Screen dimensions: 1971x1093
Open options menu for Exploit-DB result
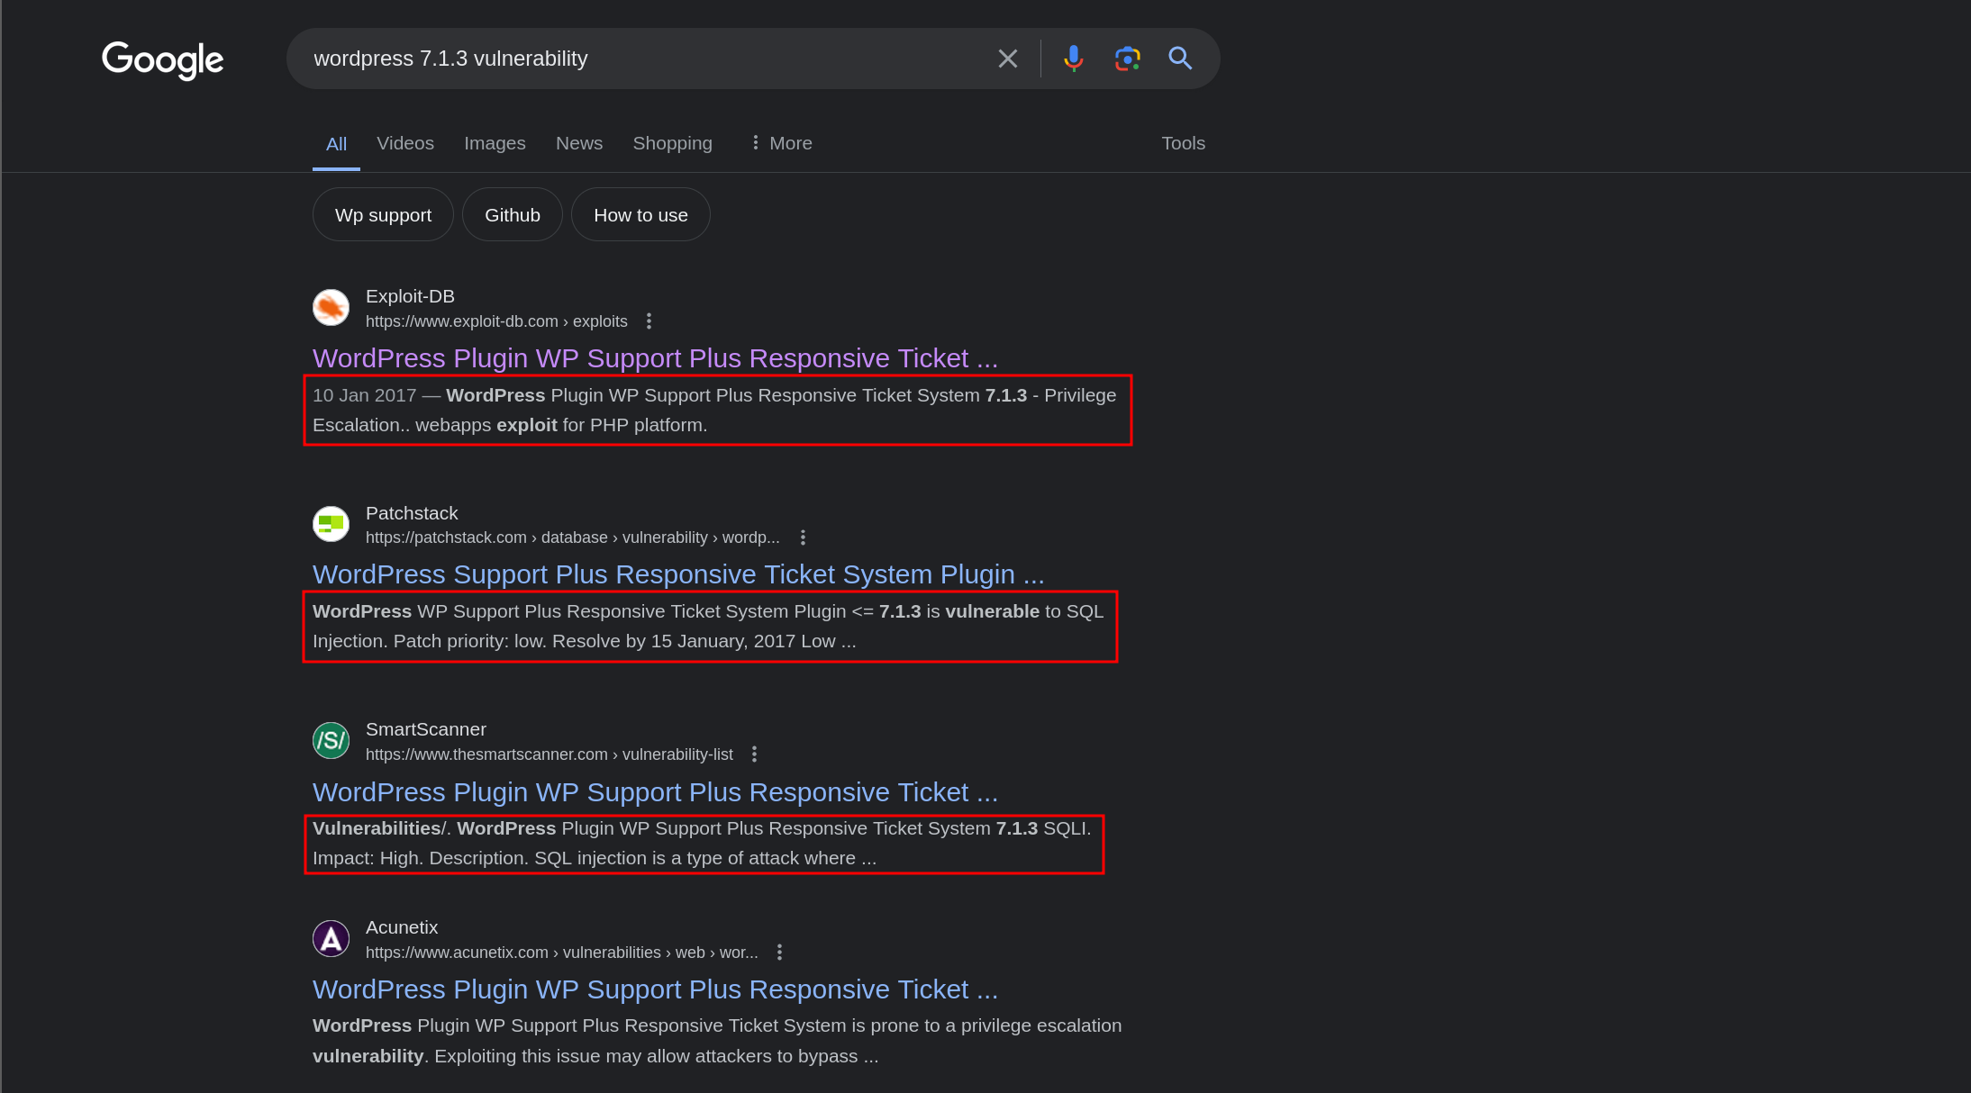point(649,321)
